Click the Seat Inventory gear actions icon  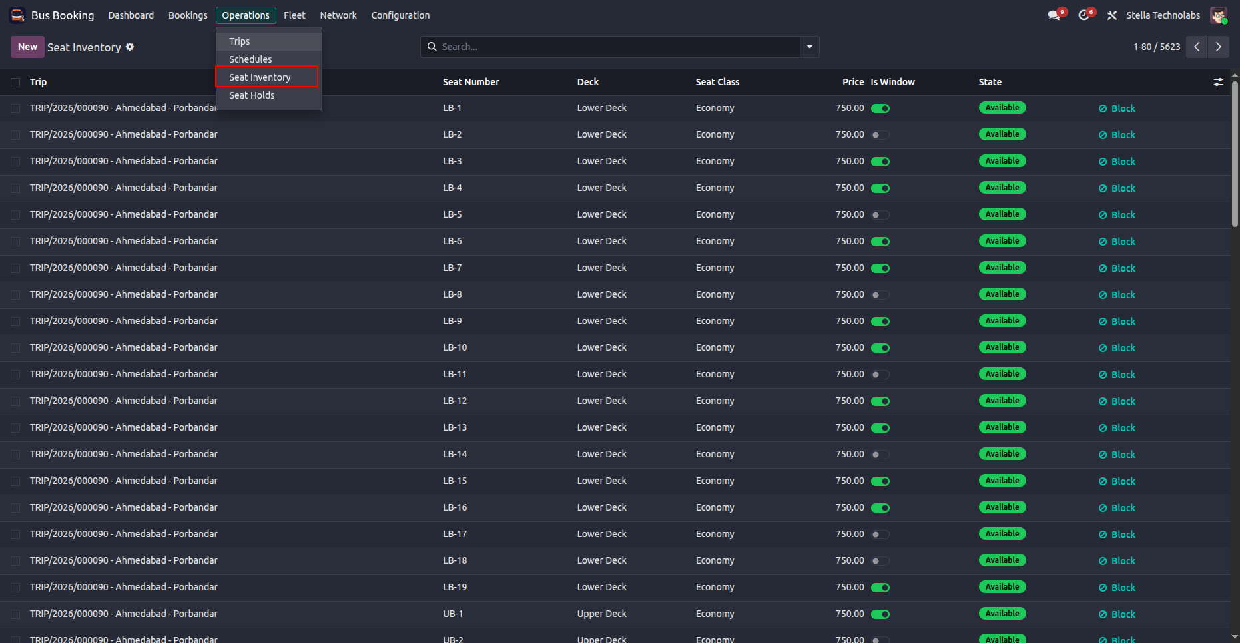tap(130, 47)
